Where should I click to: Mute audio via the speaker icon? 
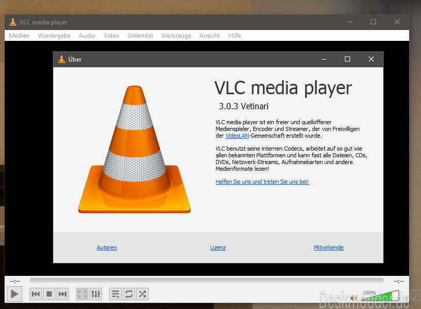[x=353, y=298]
